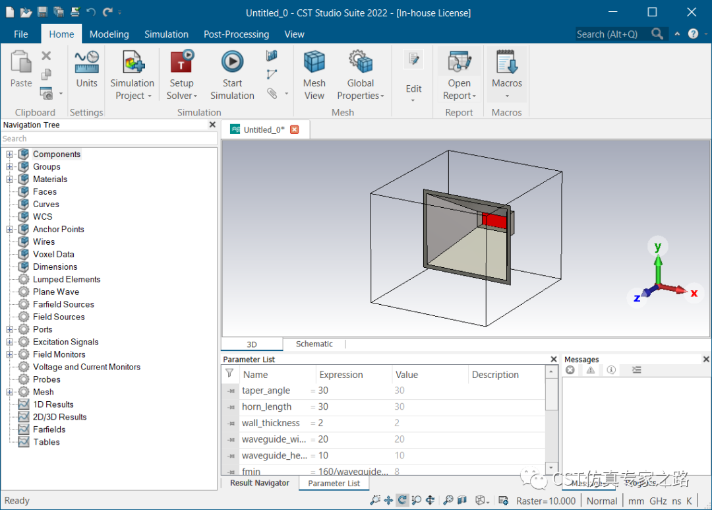Expand the Materials tree node
This screenshot has width=712, height=510.
(9, 179)
